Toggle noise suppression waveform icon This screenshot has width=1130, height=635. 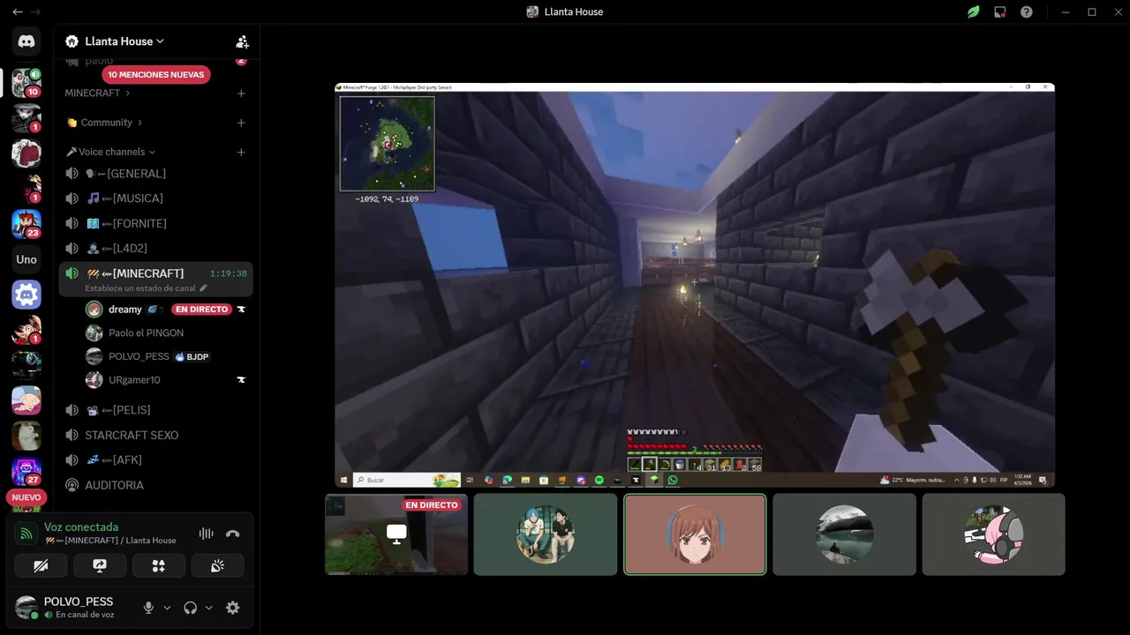tap(206, 534)
